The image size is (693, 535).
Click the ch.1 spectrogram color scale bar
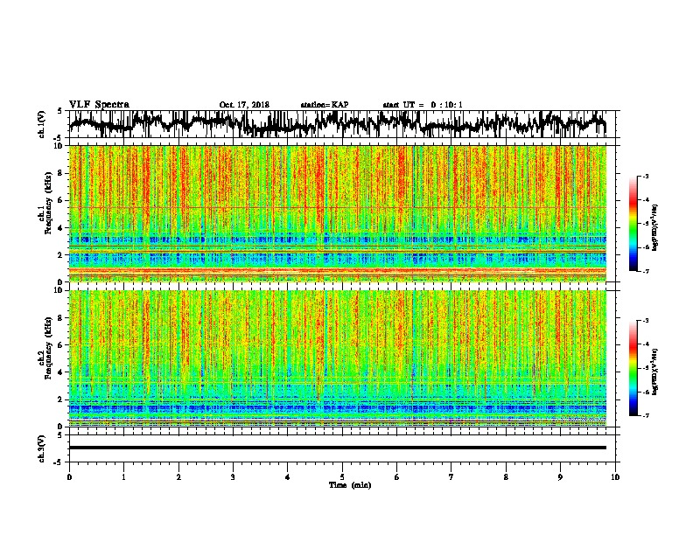[633, 224]
